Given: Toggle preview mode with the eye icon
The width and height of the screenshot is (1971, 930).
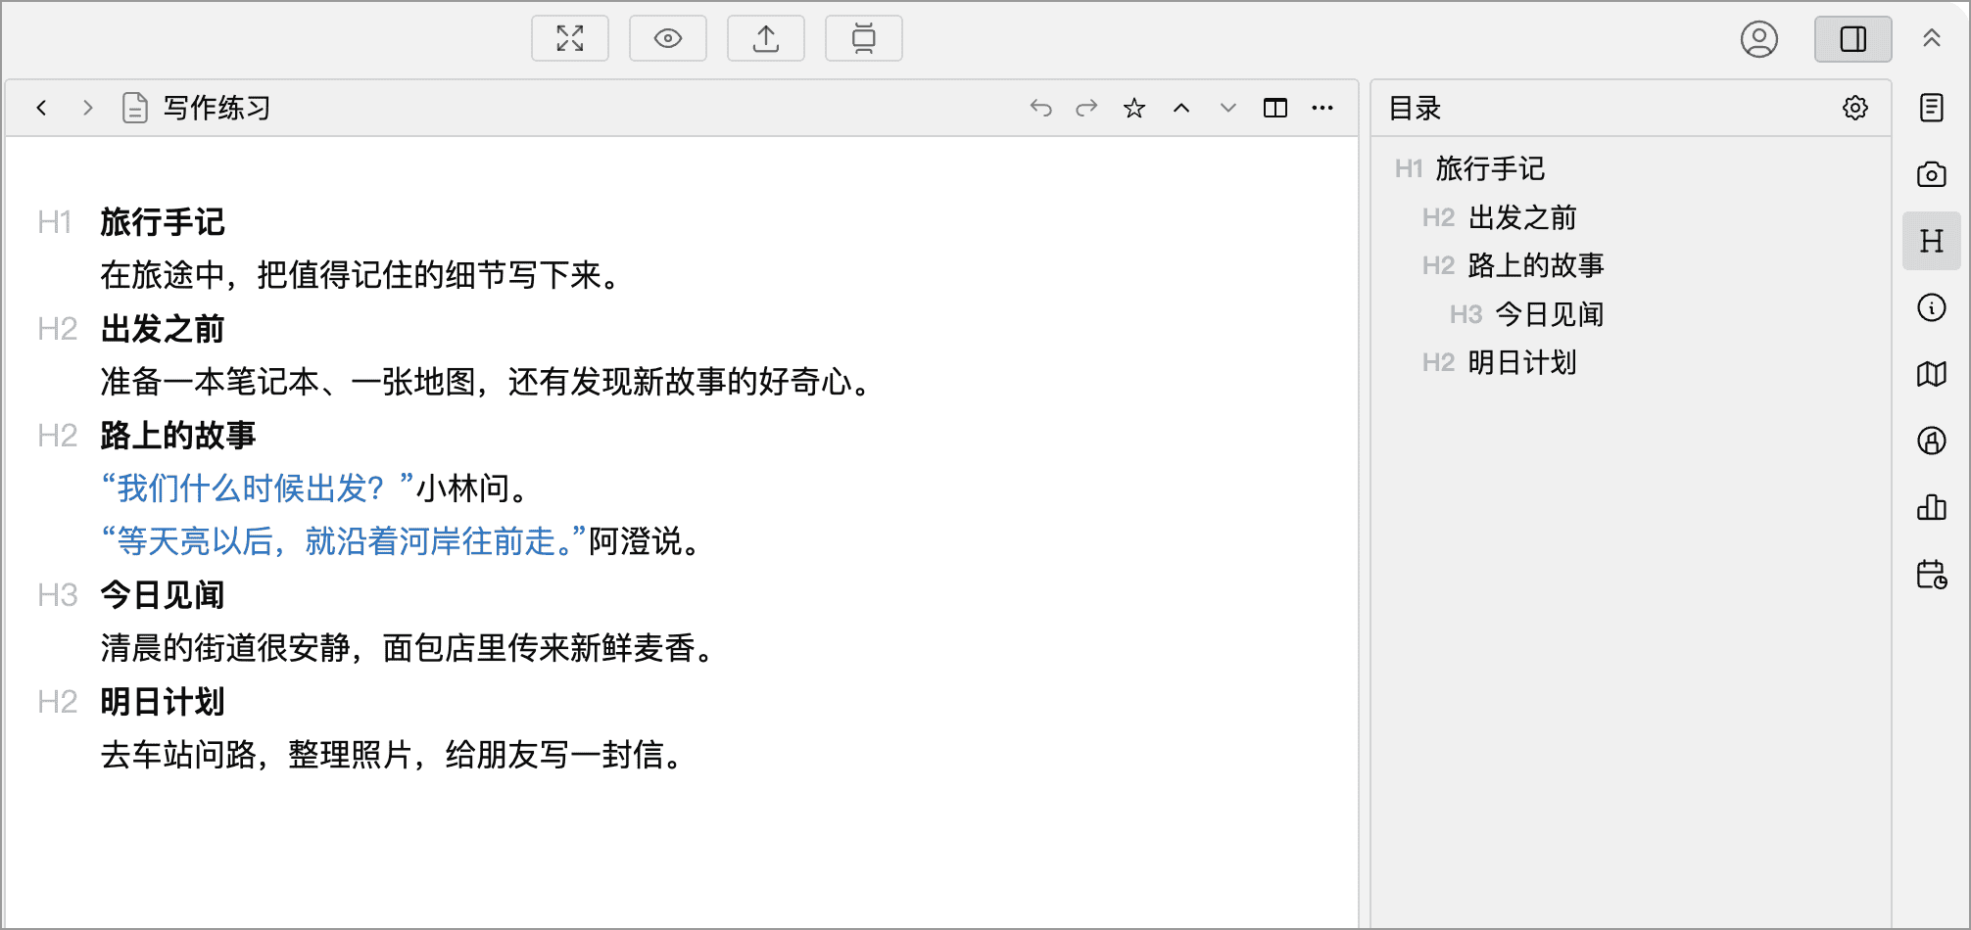Looking at the screenshot, I should [668, 38].
